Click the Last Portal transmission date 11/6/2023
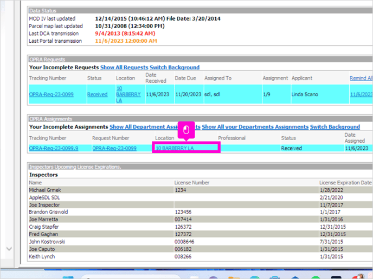The height and width of the screenshot is (279, 373). [x=126, y=41]
